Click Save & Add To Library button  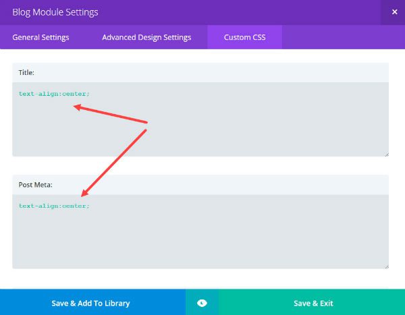coord(92,302)
